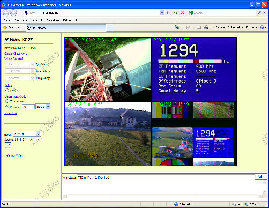Click the site icon in the address bar
Screen dimensions: 269x208
pos(27,13)
